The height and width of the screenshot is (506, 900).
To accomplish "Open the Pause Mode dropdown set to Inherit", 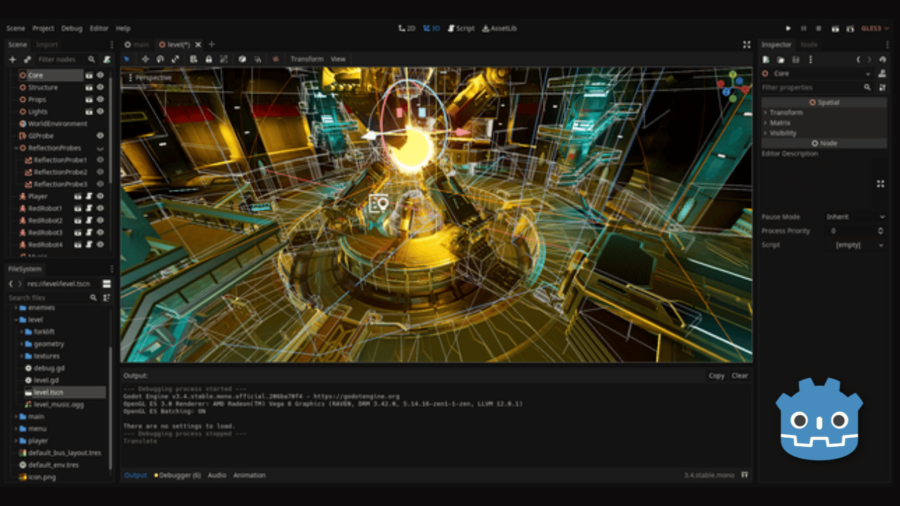I will [855, 216].
